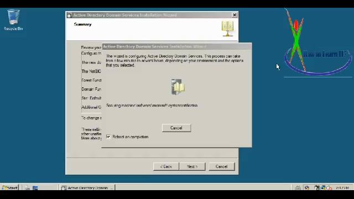The height and width of the screenshot is (199, 354).
Task: Cancel the Active Directory configuration progress dialog
Action: pyautogui.click(x=176, y=128)
